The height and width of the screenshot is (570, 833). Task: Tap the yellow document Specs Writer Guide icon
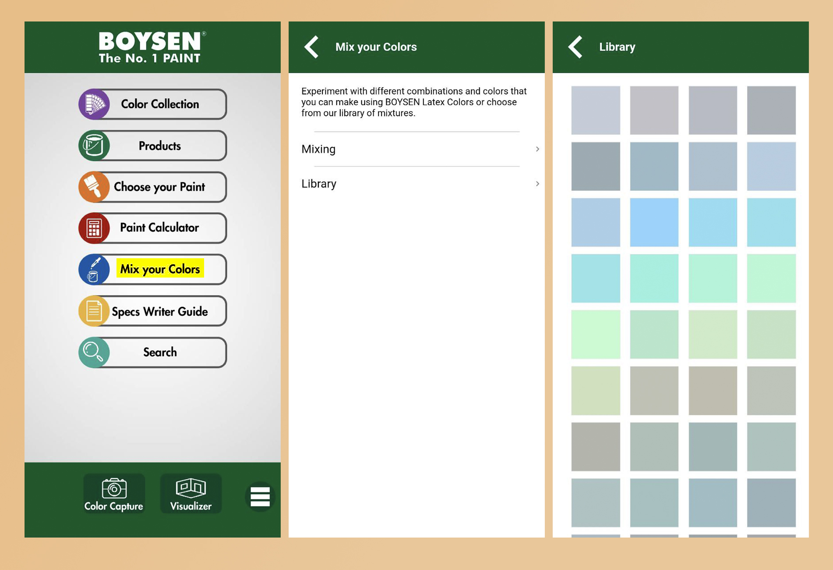(x=94, y=311)
